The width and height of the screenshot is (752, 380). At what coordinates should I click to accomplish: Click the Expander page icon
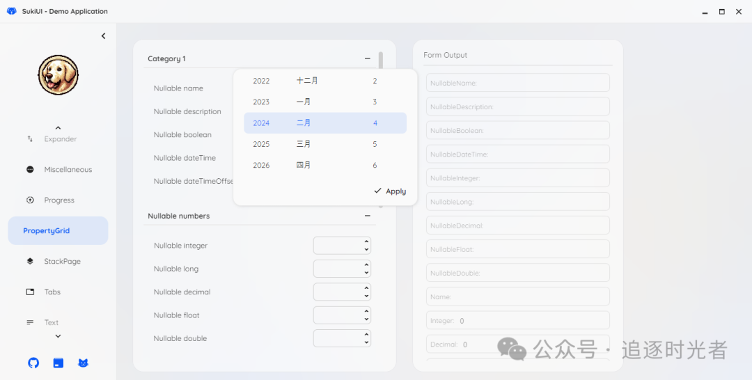pyautogui.click(x=30, y=139)
